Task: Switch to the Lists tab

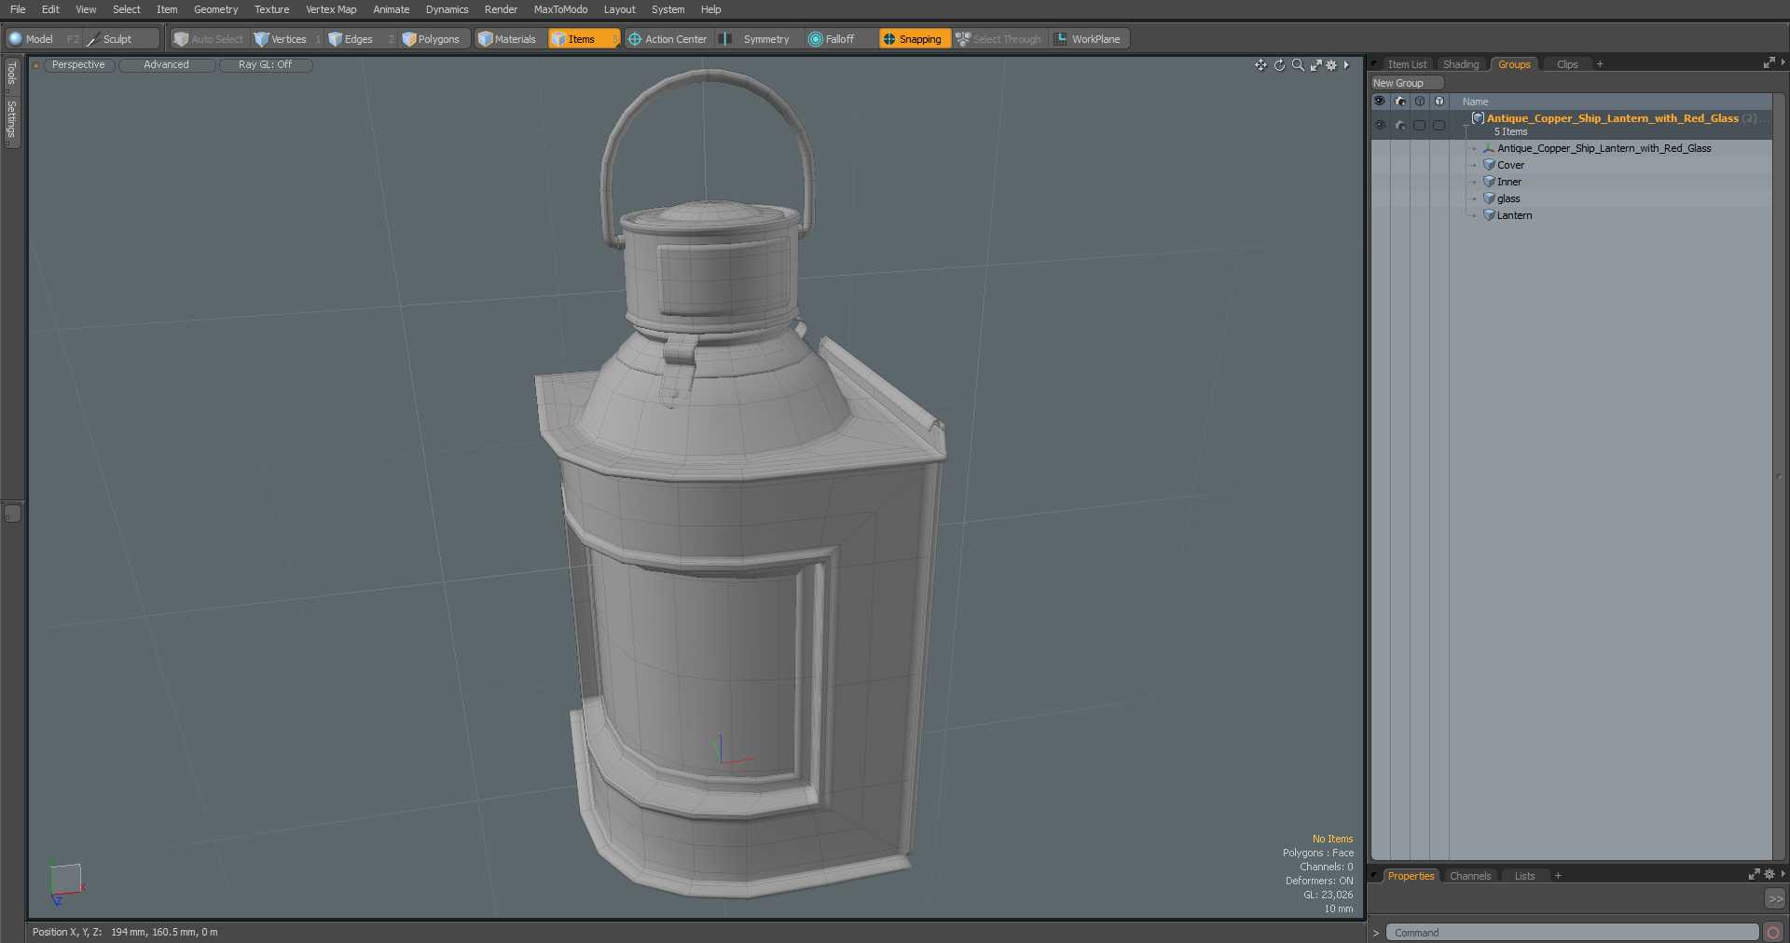Action: [1524, 876]
